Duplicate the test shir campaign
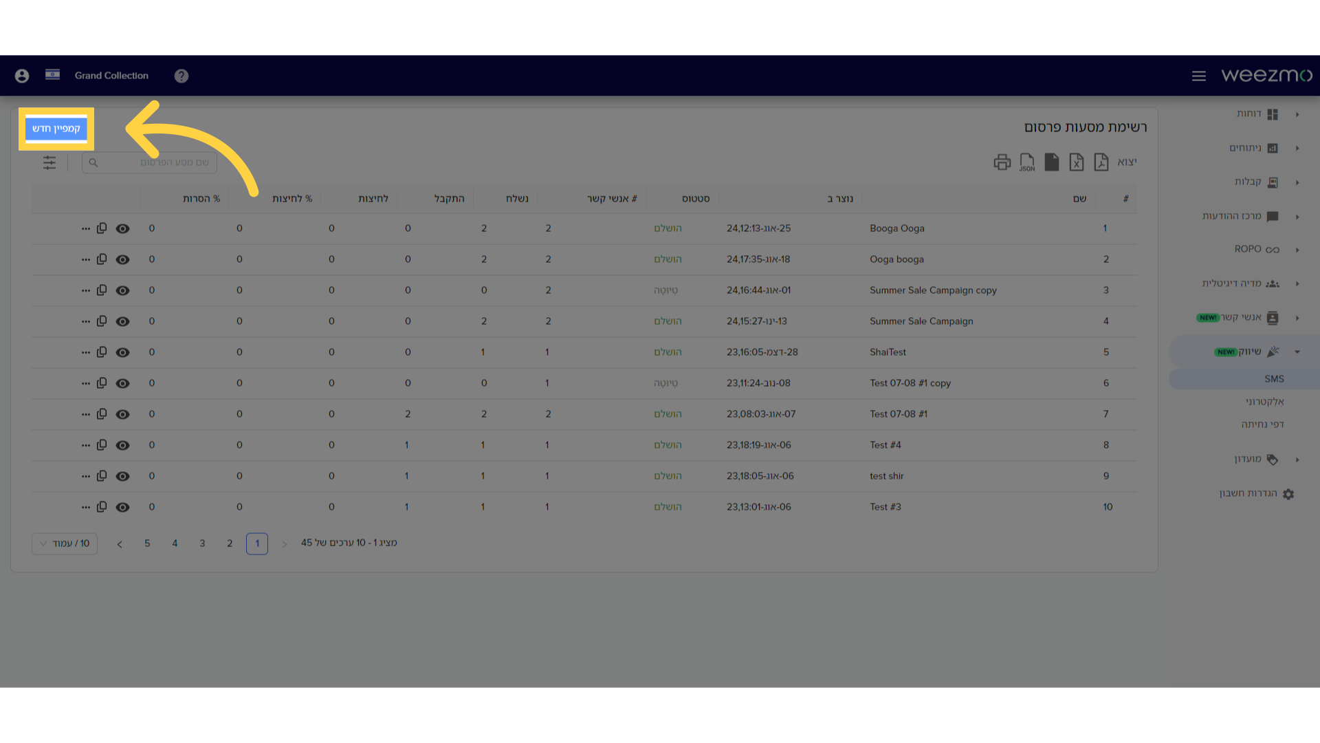The image size is (1320, 743). [102, 475]
